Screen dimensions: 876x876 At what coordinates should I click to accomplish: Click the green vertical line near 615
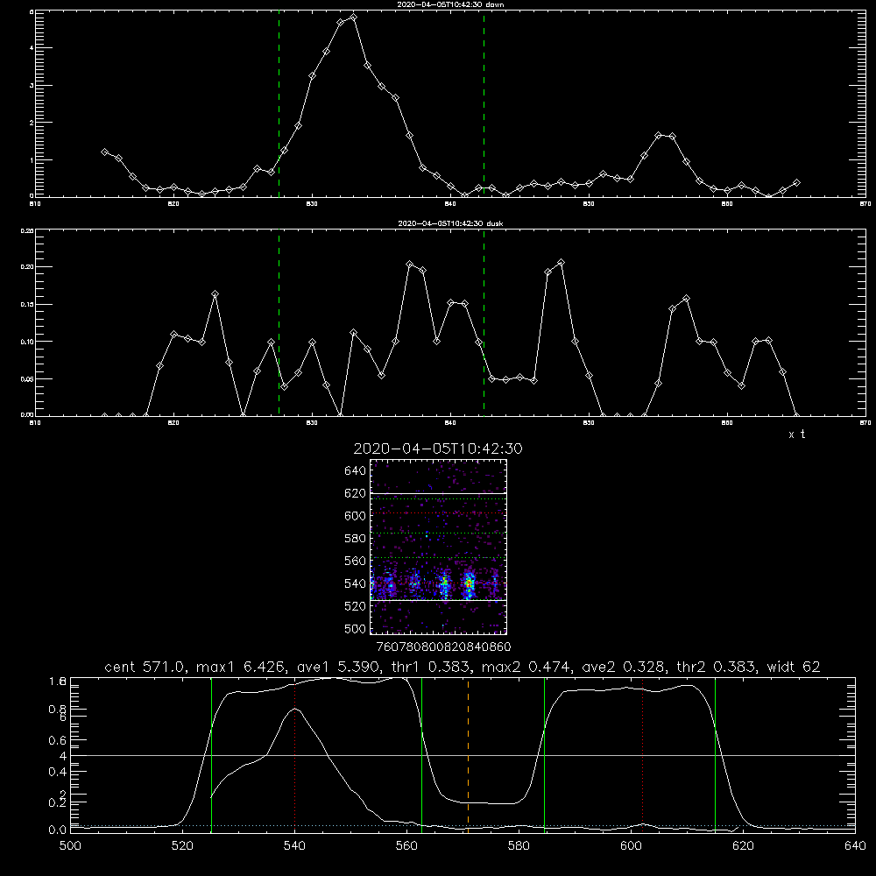click(715, 755)
